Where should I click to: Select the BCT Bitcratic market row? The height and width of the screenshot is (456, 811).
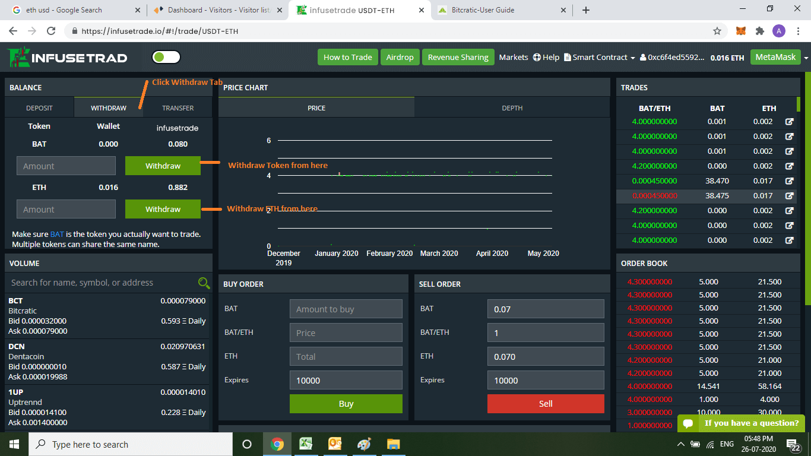(x=108, y=316)
